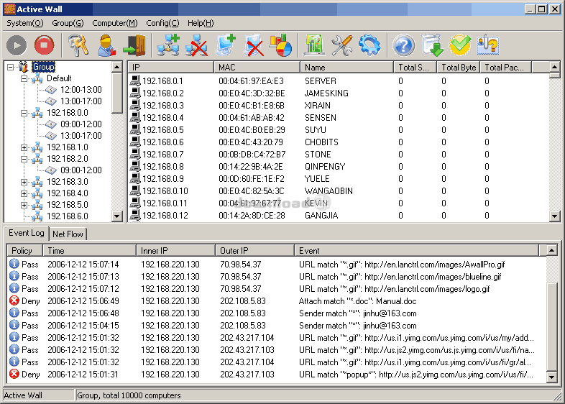Click the green checkmark toolbar icon
Viewport: 565px width, 404px height.
(460, 45)
